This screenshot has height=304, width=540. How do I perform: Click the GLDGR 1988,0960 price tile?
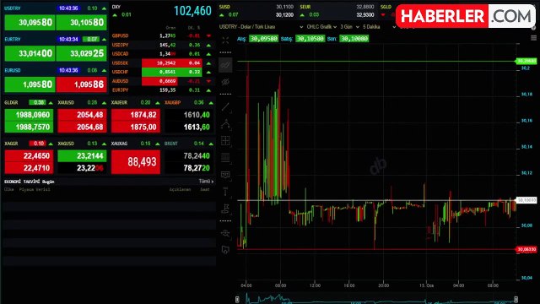pyautogui.click(x=29, y=115)
